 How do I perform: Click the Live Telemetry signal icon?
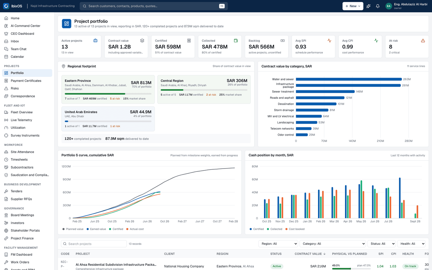pos(6,120)
